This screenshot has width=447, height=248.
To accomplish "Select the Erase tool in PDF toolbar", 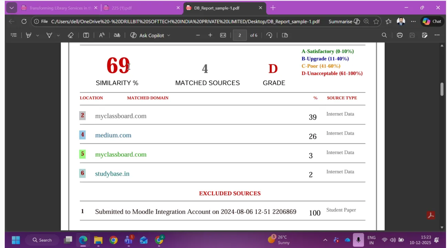I will click(70, 35).
